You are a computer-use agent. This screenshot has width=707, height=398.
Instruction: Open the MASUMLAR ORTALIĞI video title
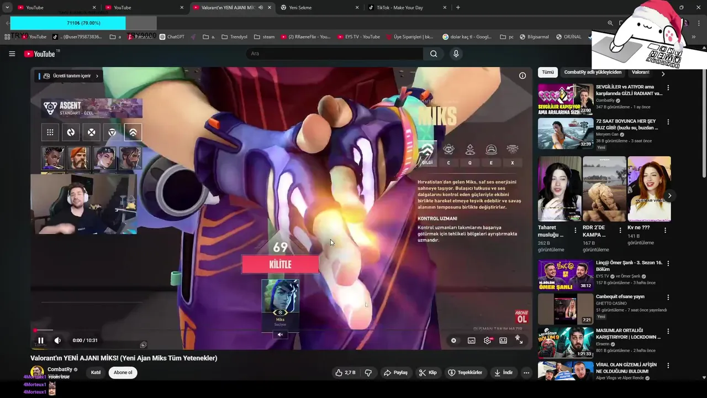[x=629, y=334]
